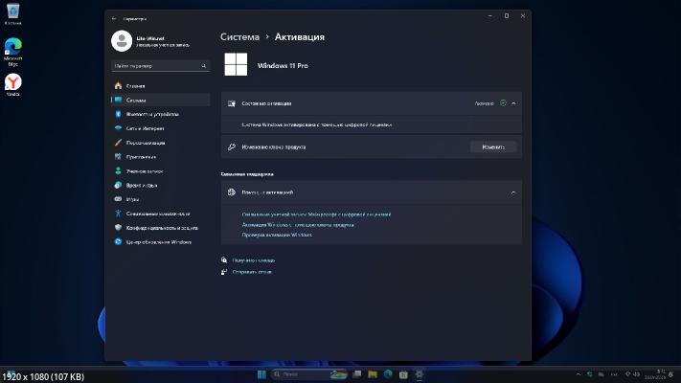Viewport: 681px width, 383px height.
Task: Click the Windows 11 Pro logo
Action: 236,64
